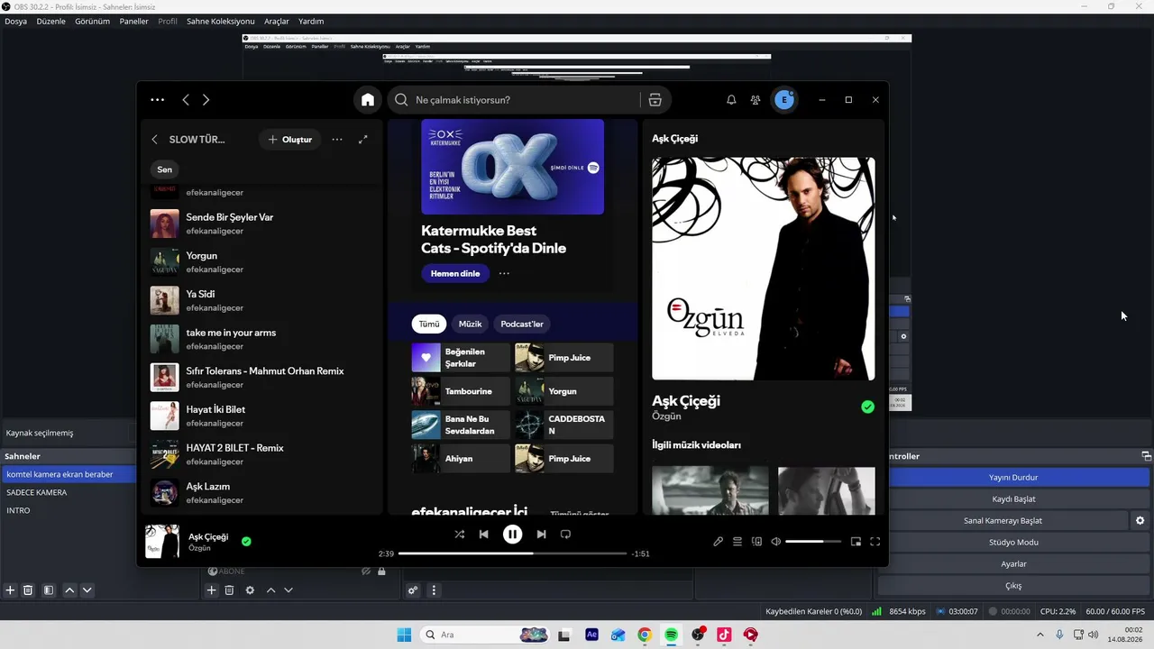Viewport: 1154px width, 649px height.
Task: Play Sende Bir Şeyler Var from the playlist
Action: 262,224
